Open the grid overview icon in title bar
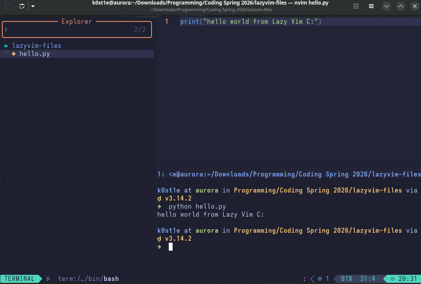This screenshot has height=284, width=421. coord(356,6)
